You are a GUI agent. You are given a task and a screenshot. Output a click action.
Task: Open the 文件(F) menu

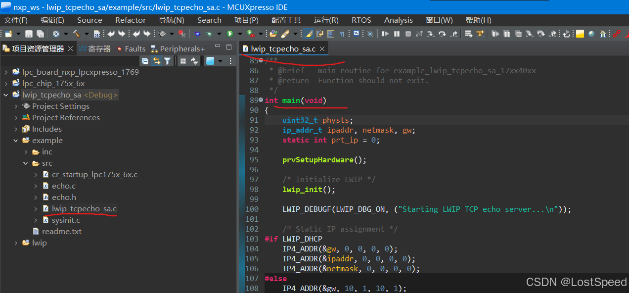[16, 20]
